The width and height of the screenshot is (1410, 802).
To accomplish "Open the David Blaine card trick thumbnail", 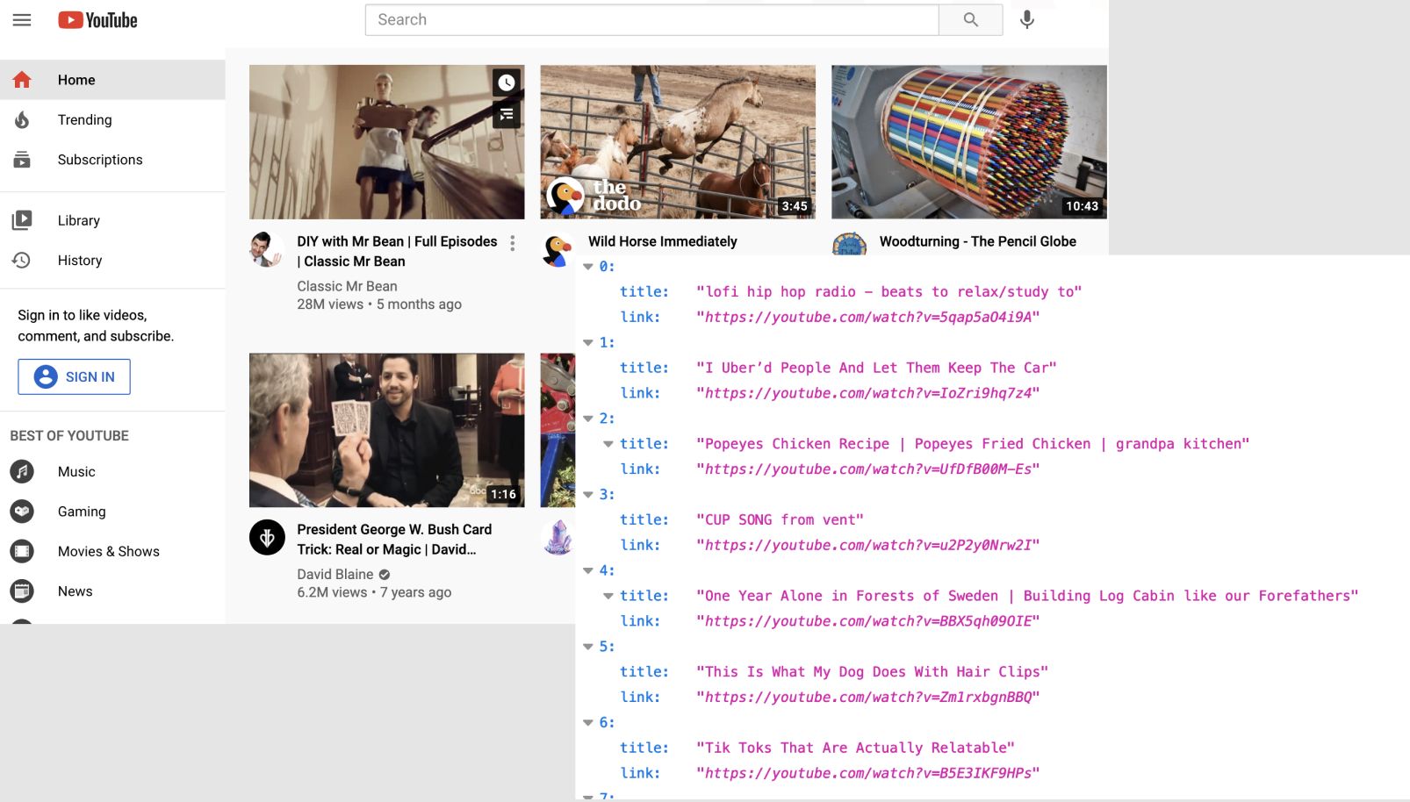I will [x=387, y=431].
